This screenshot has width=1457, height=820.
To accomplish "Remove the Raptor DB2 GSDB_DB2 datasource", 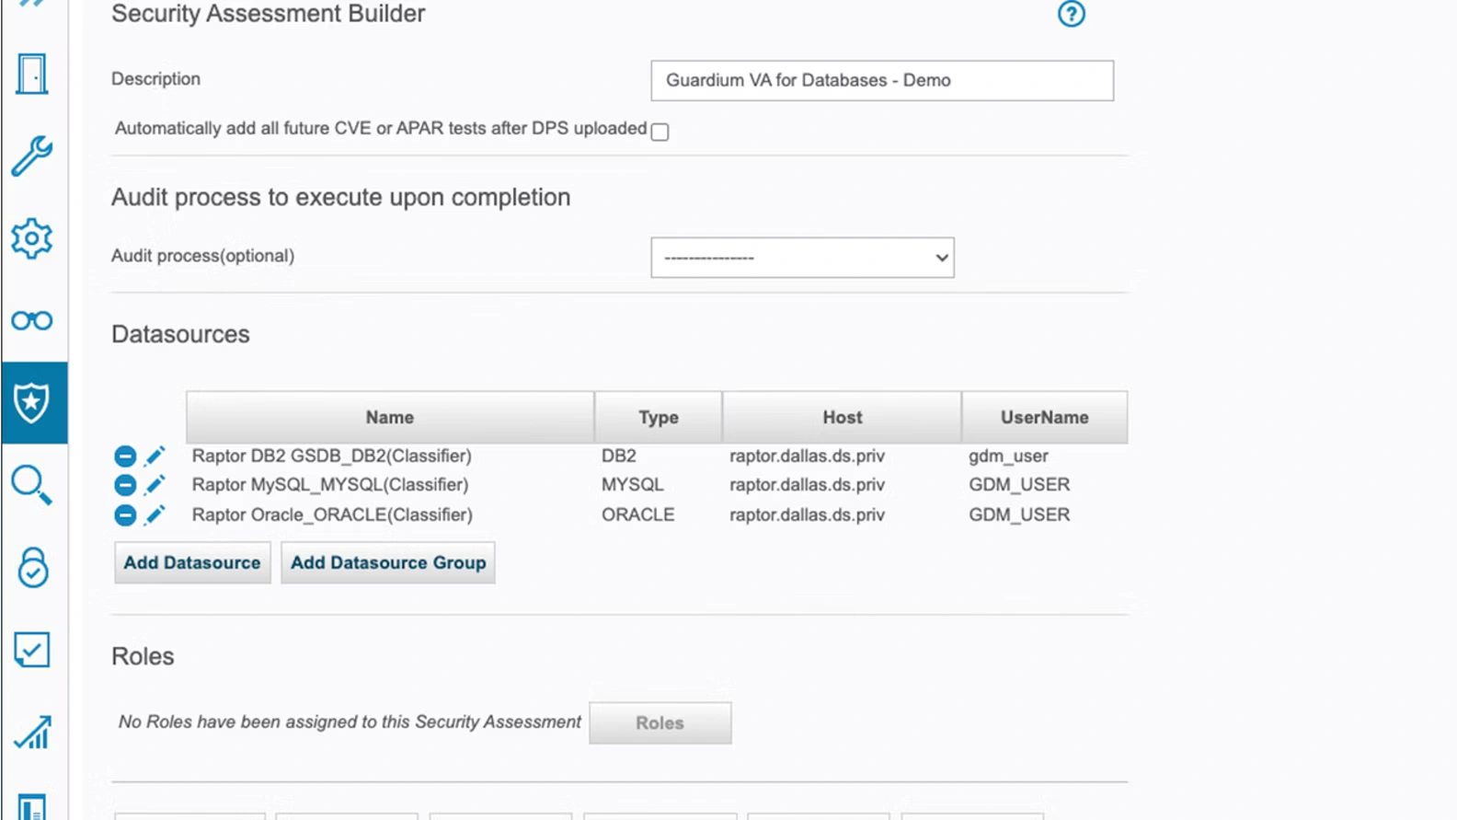I will 125,456.
